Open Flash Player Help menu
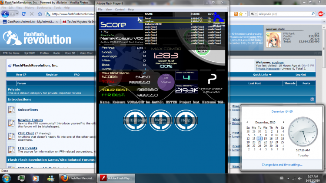The height and width of the screenshot is (183, 326). [131, 10]
